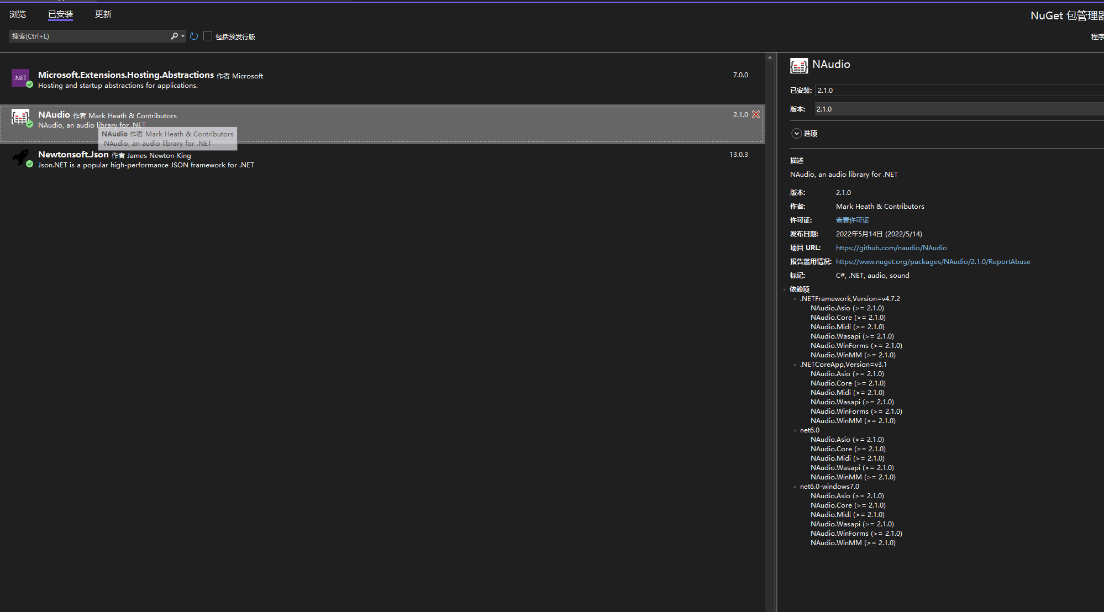Select the NAudio package title
Image resolution: width=1104 pixels, height=612 pixels.
pos(54,115)
